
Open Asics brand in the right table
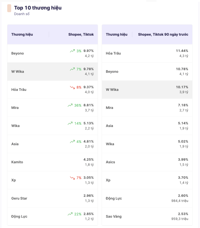[111, 162]
